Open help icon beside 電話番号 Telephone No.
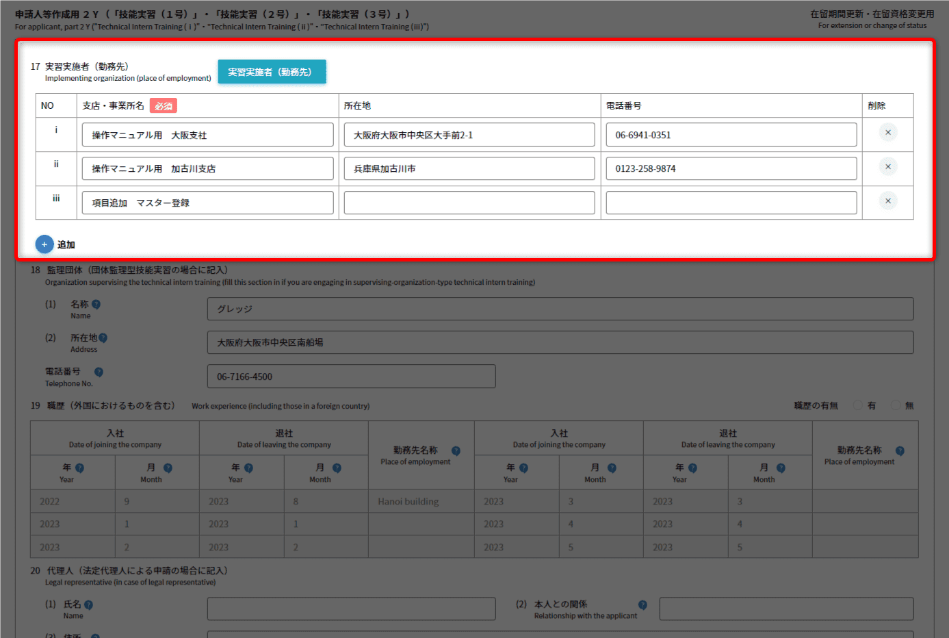The image size is (949, 638). [99, 372]
